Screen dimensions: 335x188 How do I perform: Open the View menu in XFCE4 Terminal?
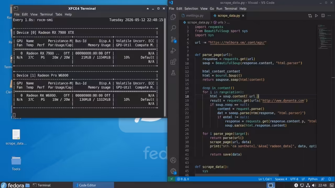pos(34,14)
